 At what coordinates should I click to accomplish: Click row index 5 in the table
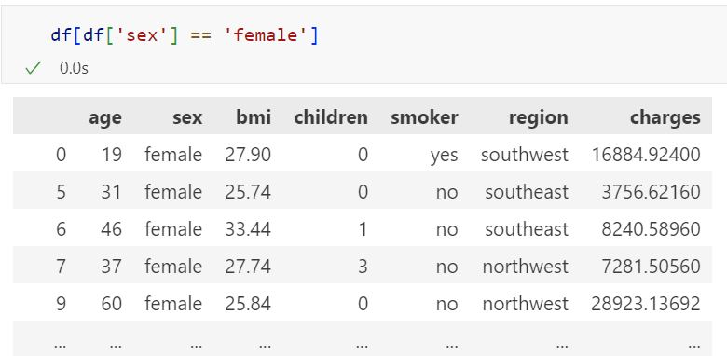point(61,191)
